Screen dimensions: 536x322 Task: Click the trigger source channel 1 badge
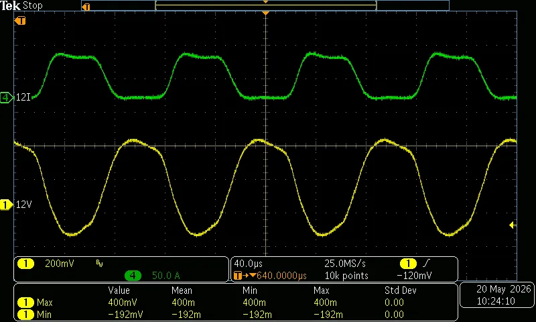coord(408,264)
